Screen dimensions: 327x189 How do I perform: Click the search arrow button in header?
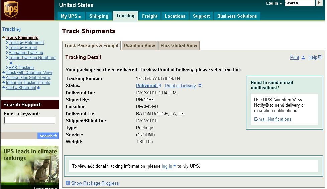[319, 3]
